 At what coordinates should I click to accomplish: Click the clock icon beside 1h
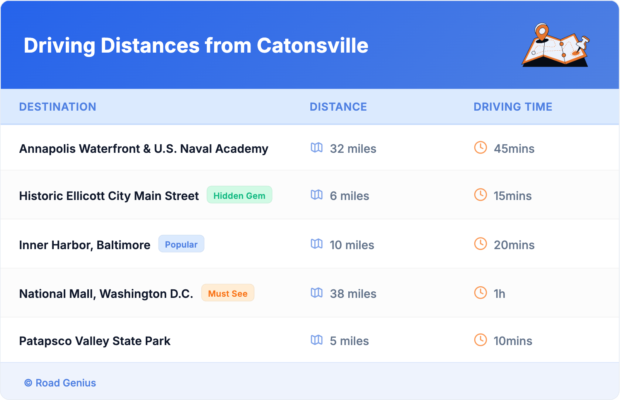pos(480,293)
